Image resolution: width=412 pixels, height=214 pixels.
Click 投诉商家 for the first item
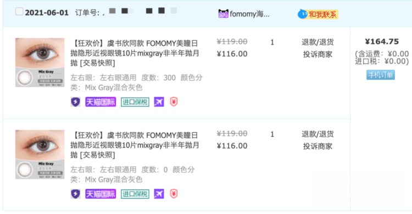[x=318, y=54]
